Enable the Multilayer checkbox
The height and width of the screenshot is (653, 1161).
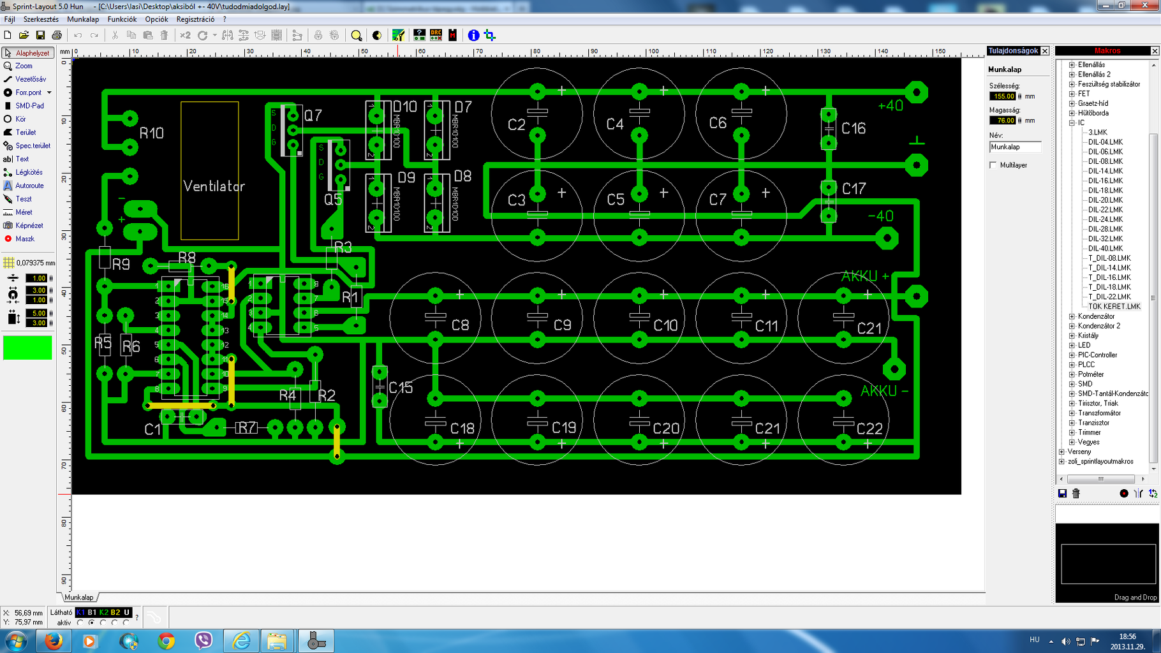click(993, 165)
